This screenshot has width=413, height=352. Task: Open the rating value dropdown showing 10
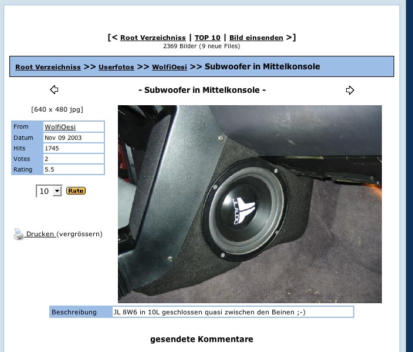49,191
